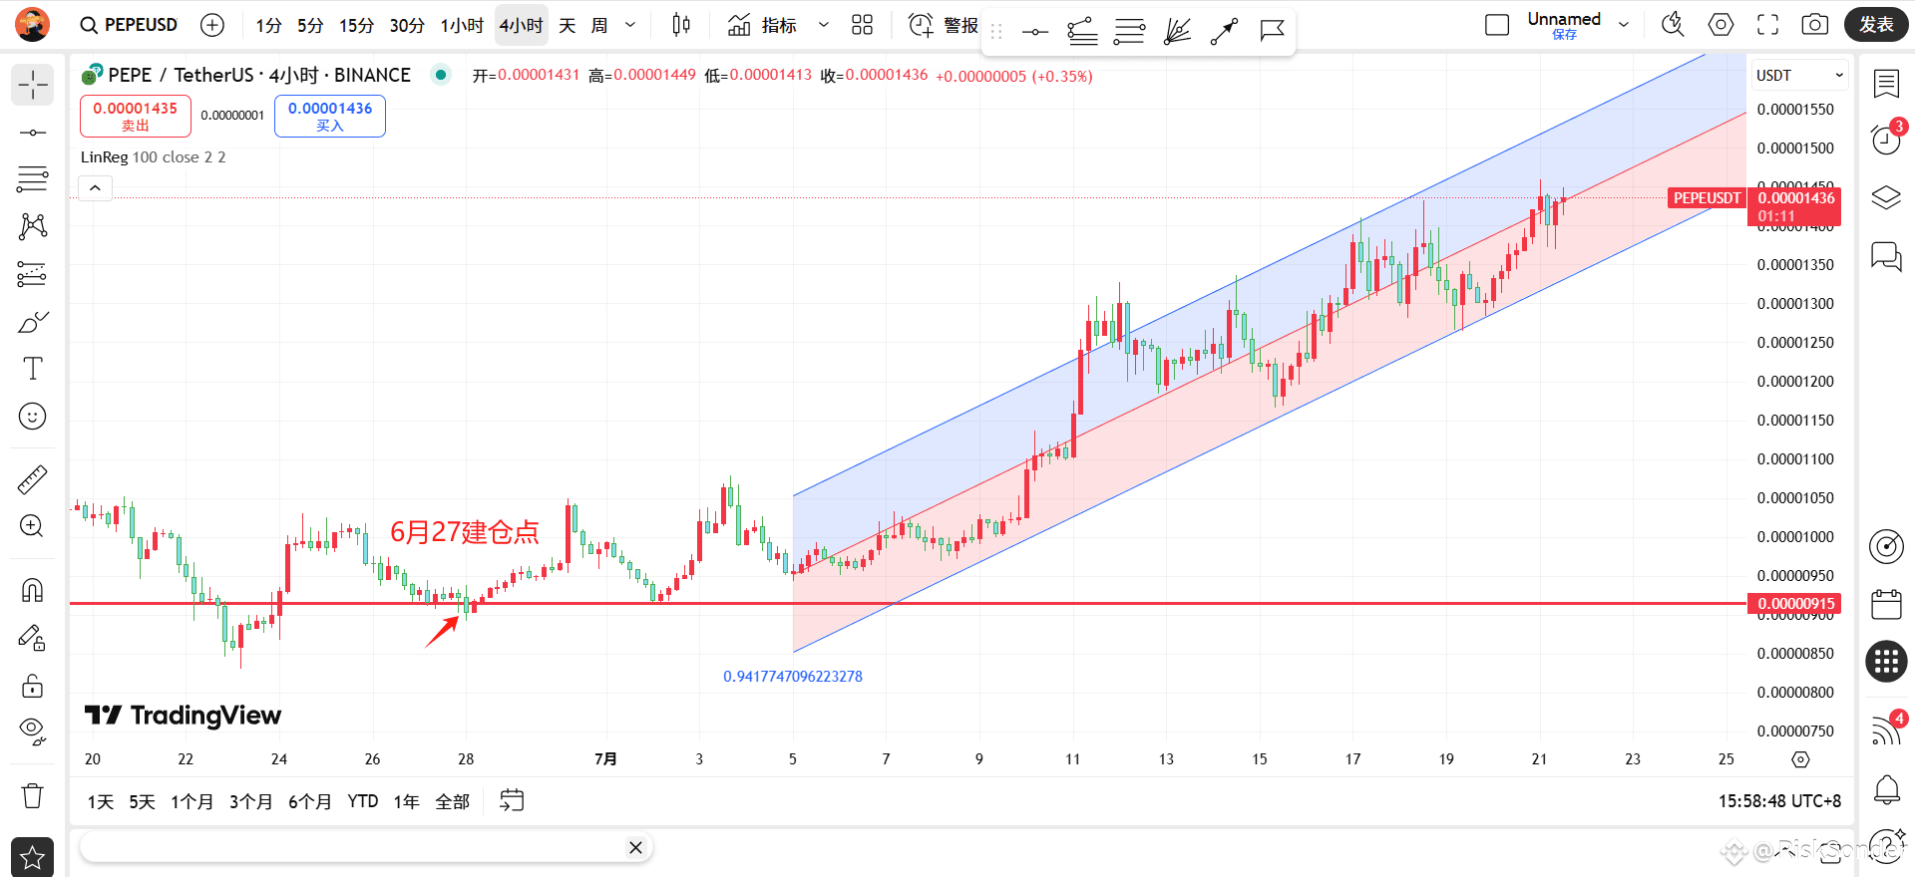Screen dimensions: 1915x877
Task: Select the horizontal line tool in floating toolbar
Action: [1035, 32]
